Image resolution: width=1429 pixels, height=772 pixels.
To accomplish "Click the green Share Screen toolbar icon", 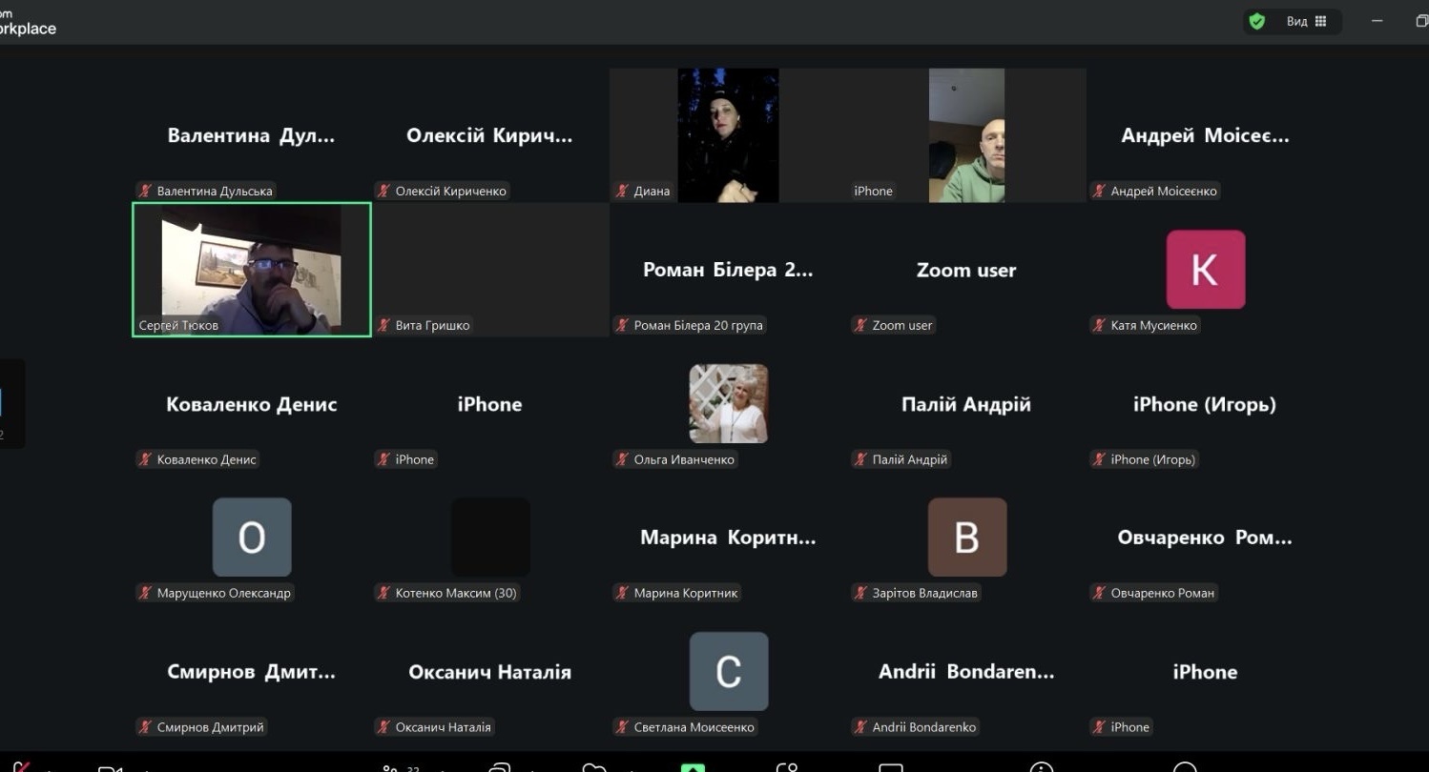I will [693, 767].
